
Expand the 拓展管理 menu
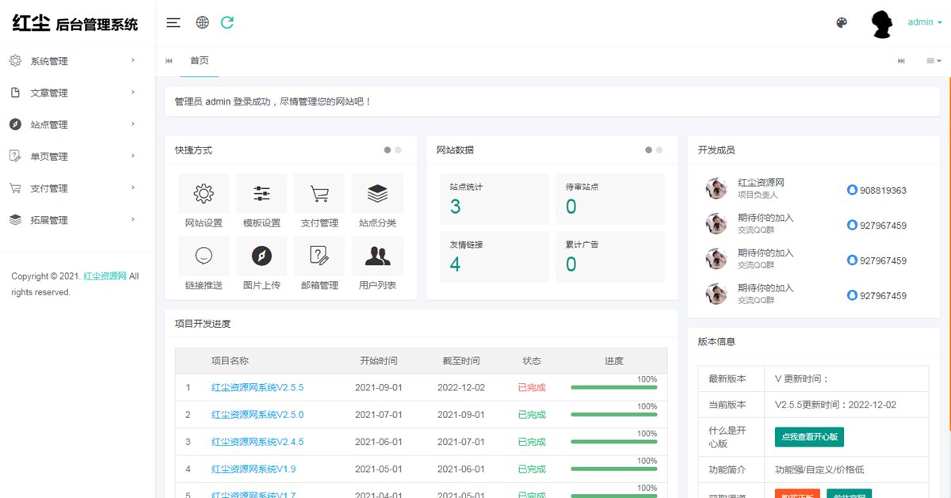tap(133, 219)
